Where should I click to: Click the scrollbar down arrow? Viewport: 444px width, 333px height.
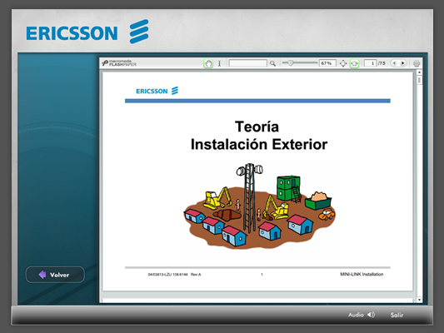tap(419, 300)
